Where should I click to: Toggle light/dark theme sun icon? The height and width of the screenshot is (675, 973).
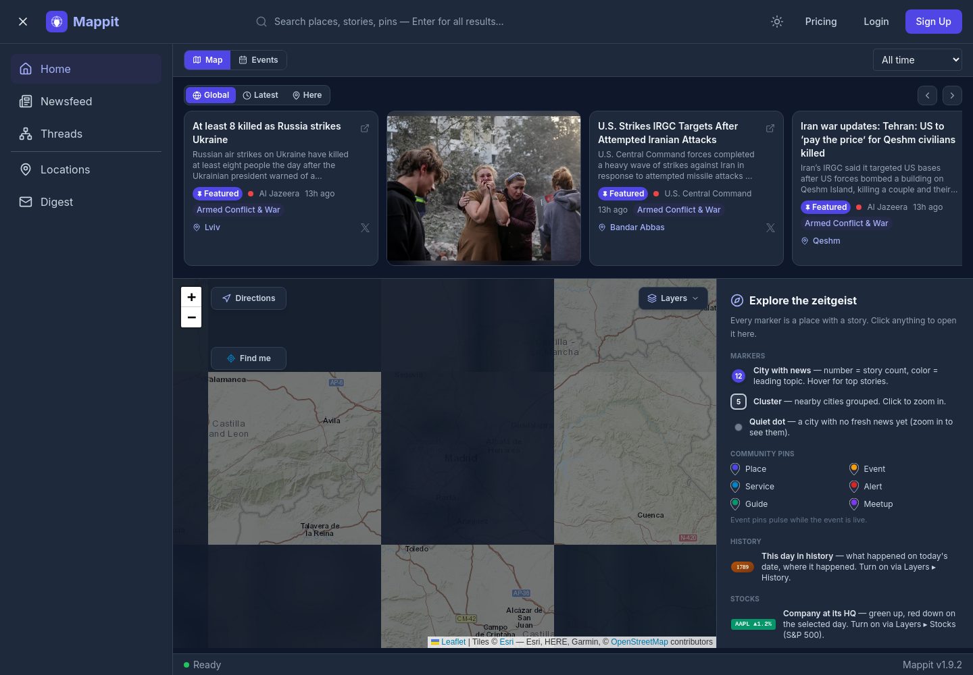pyautogui.click(x=777, y=22)
